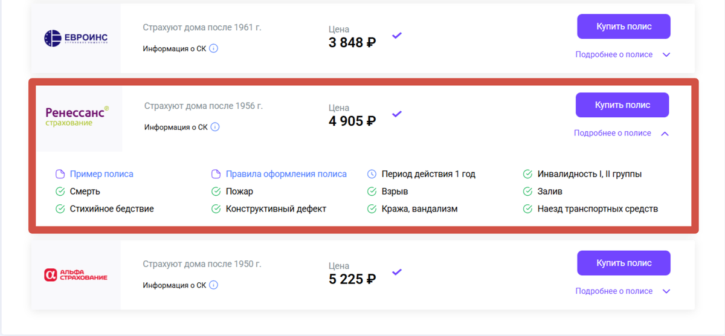Click the checkmark next to price 3 848 ₽
Screen dimensions: 725x336
pyautogui.click(x=397, y=36)
